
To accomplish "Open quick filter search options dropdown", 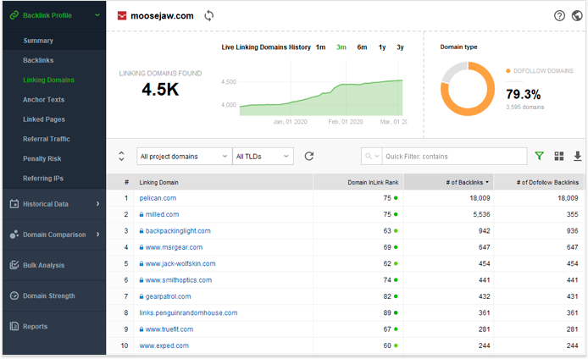I will [x=373, y=157].
